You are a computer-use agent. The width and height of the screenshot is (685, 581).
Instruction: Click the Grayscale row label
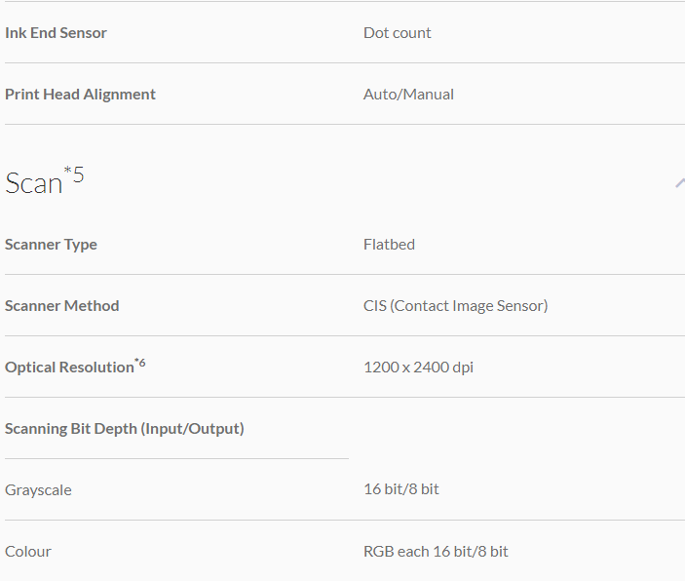pos(38,490)
